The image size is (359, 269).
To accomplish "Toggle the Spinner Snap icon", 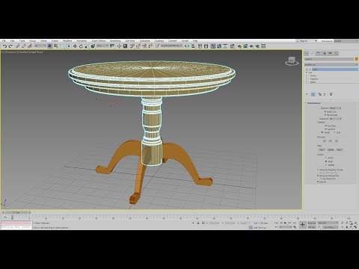I will tap(150, 46).
